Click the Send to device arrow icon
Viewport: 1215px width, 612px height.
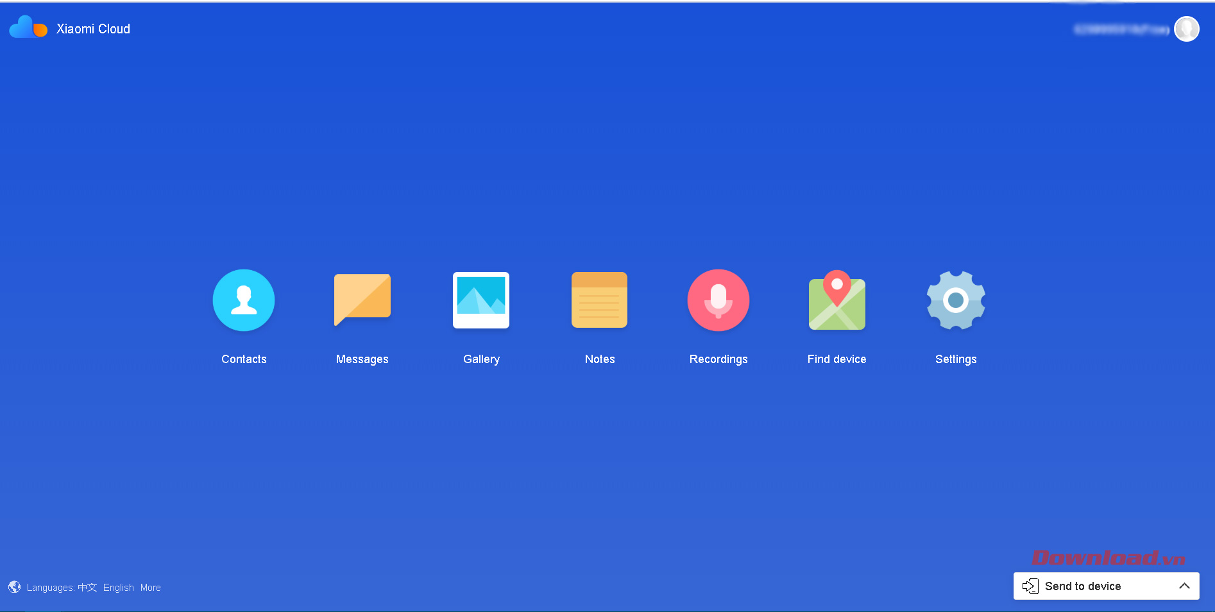(1030, 586)
